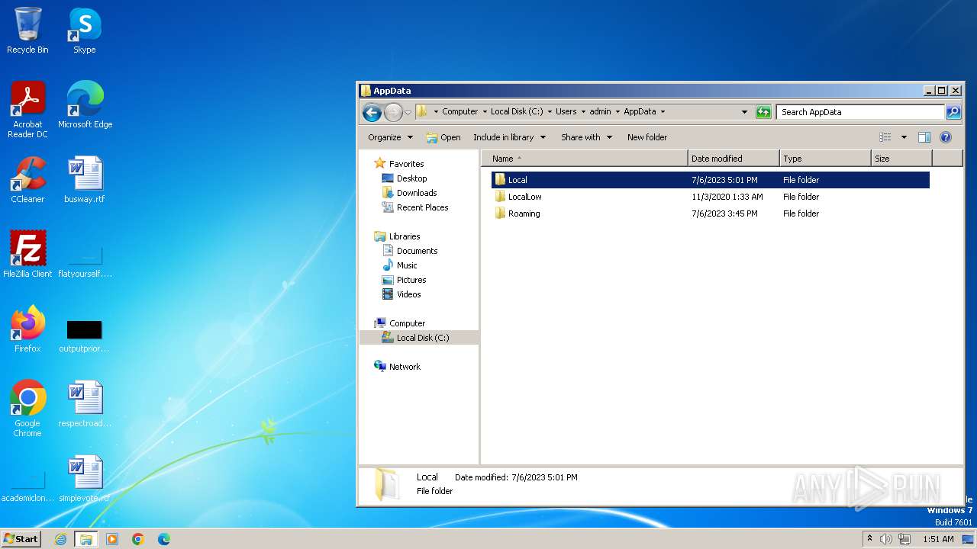Change view using the views icon

(x=885, y=137)
